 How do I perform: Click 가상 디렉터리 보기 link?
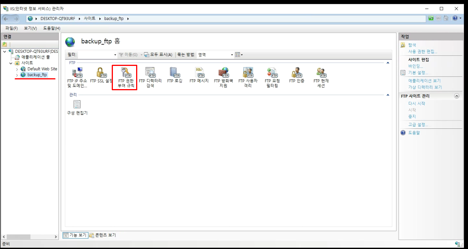425,87
